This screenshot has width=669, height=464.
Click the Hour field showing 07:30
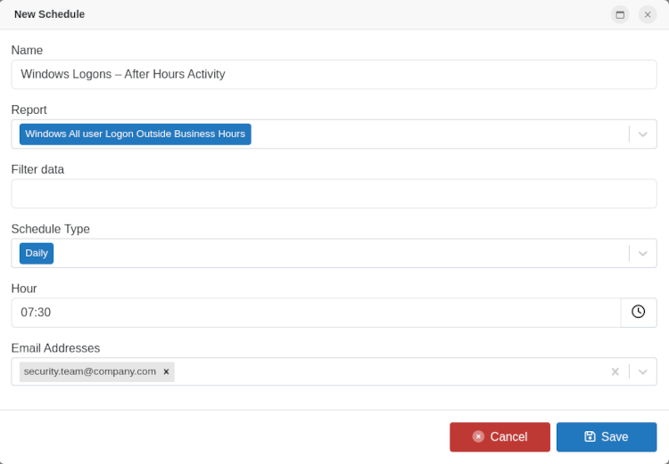pyautogui.click(x=316, y=313)
